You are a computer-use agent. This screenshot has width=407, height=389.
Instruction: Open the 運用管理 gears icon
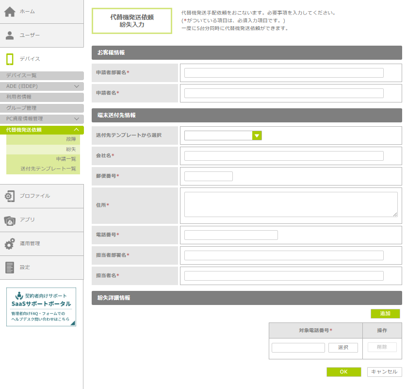[10, 244]
